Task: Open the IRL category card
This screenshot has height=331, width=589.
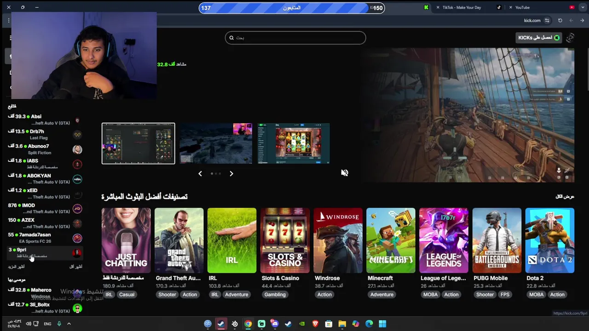Action: click(x=232, y=240)
